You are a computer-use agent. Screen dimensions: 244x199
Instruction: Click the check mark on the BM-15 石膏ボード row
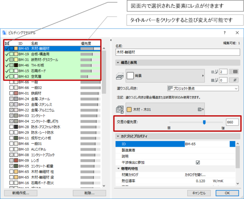[7, 71]
